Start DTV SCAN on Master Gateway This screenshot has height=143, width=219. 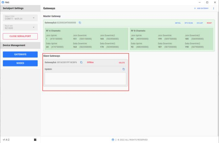coord(189,23)
